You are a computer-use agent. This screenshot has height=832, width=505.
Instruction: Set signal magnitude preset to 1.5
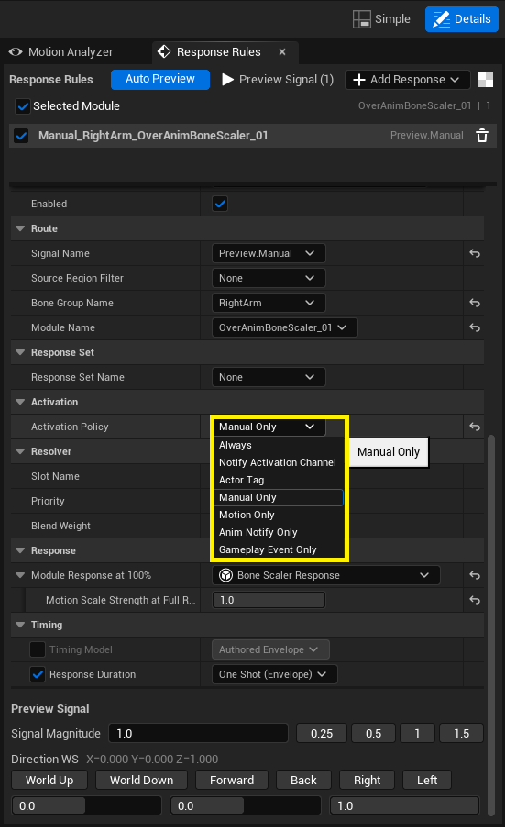pyautogui.click(x=462, y=733)
